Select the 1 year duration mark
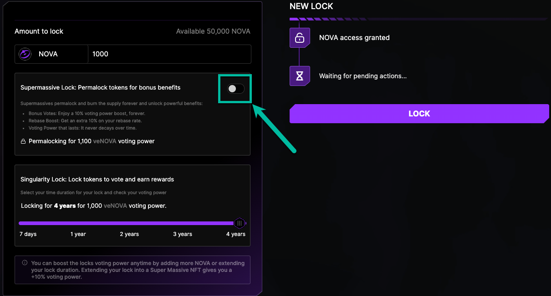This screenshot has width=551, height=296. (78, 234)
